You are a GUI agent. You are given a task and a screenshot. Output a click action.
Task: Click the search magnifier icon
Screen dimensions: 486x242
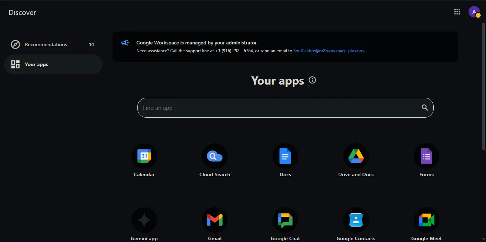tap(425, 108)
